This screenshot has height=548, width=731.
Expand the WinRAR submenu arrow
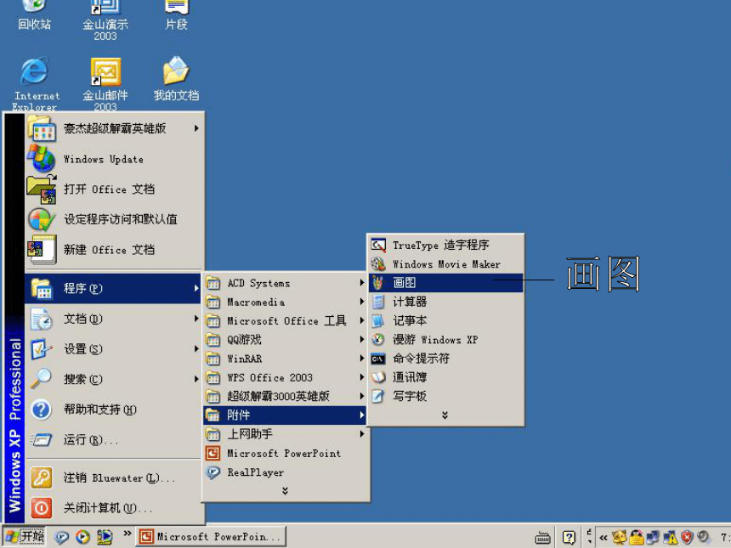[362, 359]
